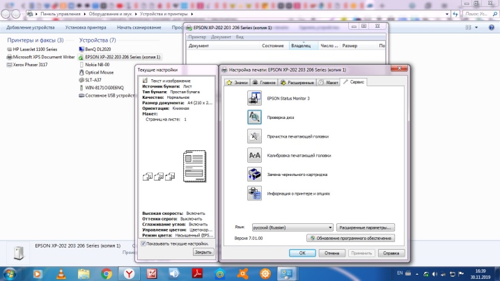Open the Язык language dropdown
This screenshot has width=500, height=281.
[x=292, y=227]
